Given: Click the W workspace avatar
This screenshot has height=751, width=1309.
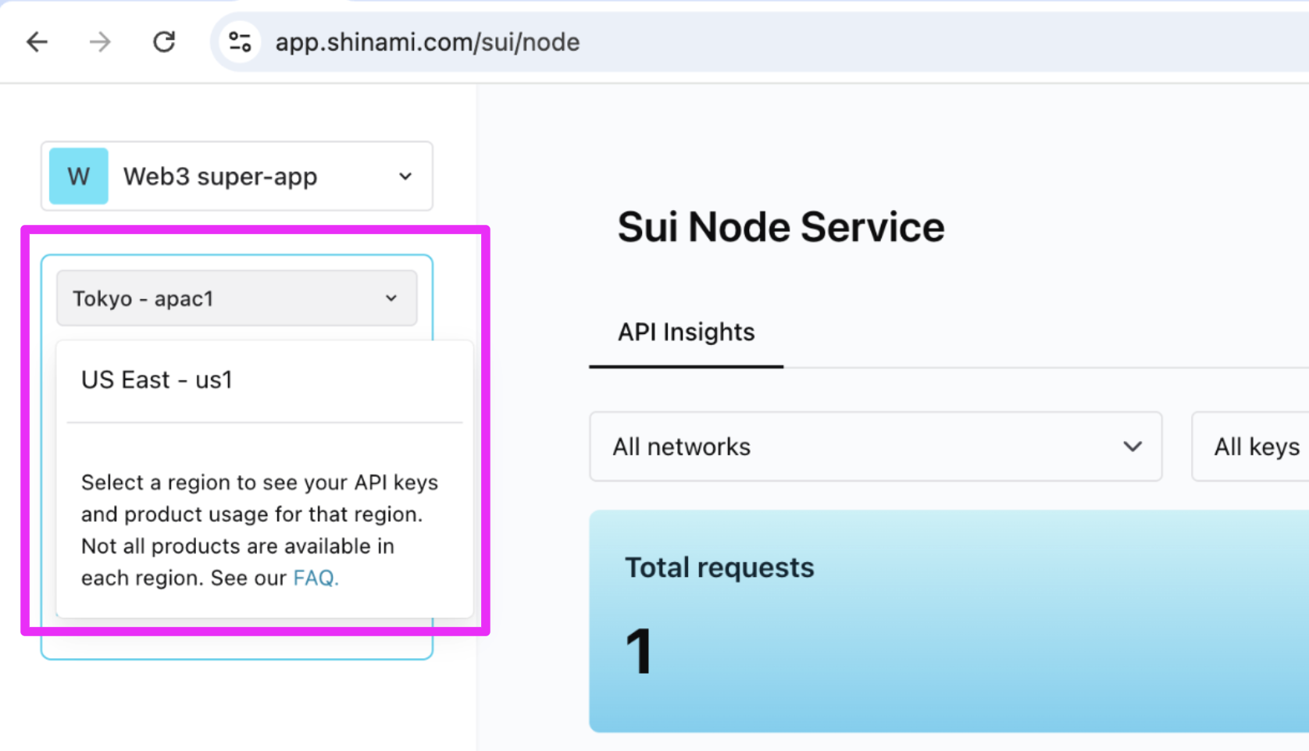Looking at the screenshot, I should [x=79, y=176].
